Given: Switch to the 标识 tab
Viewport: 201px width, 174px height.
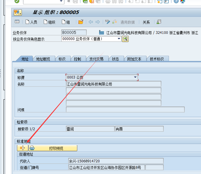Looking at the screenshot, I should tap(62, 59).
